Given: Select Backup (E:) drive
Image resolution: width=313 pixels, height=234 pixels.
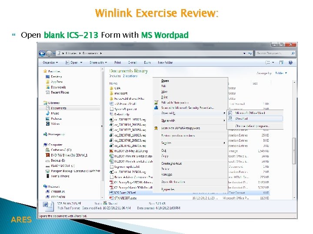Looking at the screenshot, I should point(55,160).
